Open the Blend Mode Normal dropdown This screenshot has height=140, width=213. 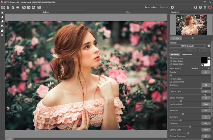click(195, 69)
